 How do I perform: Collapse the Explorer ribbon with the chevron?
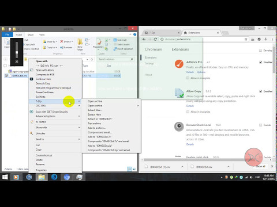(x=130, y=34)
